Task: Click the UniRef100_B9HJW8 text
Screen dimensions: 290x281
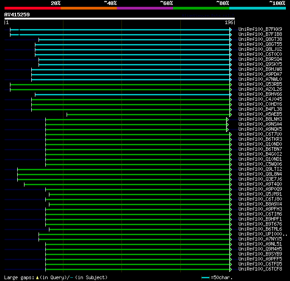Action: click(260, 69)
